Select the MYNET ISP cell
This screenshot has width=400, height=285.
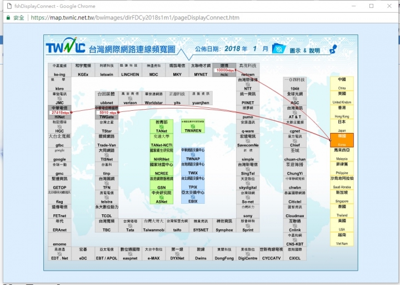[201, 70]
